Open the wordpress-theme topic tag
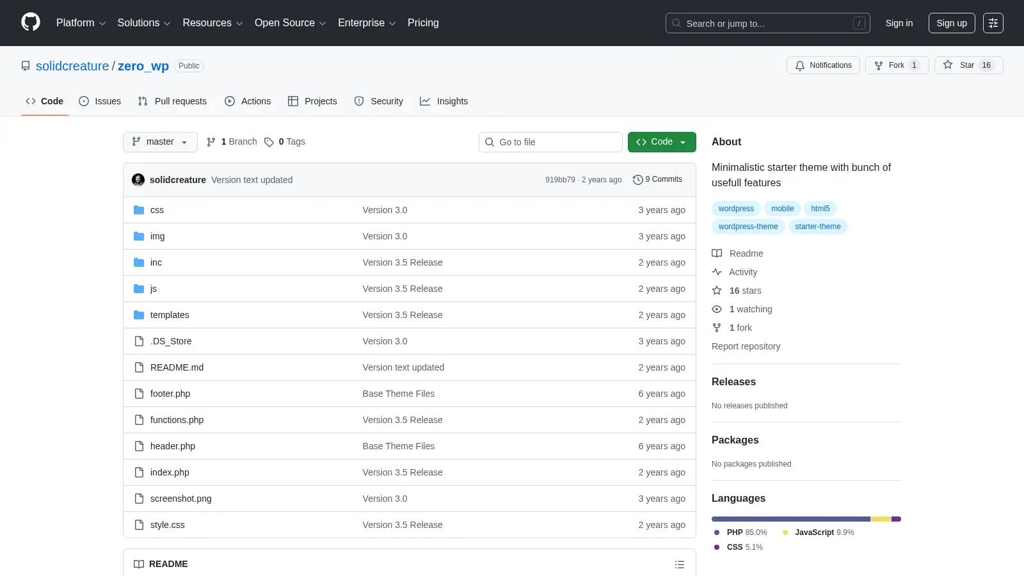 click(748, 227)
